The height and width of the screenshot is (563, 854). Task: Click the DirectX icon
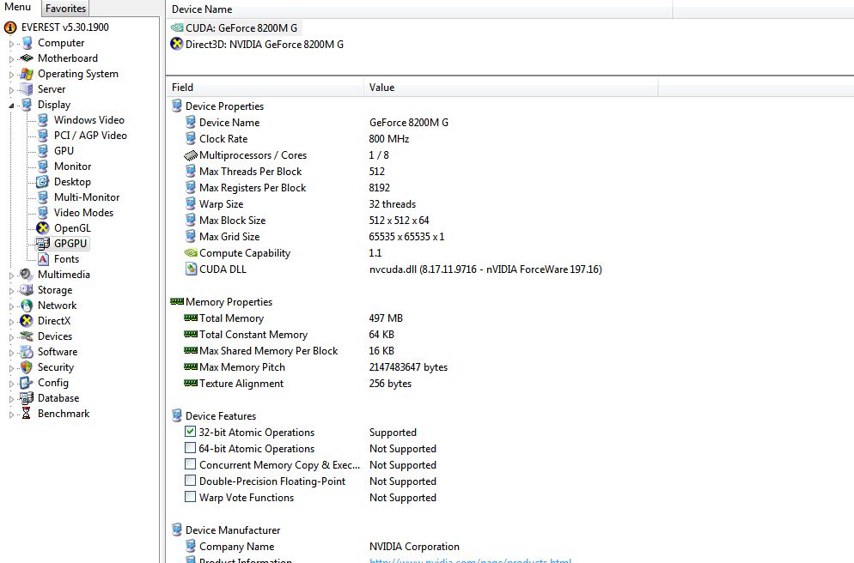point(27,321)
